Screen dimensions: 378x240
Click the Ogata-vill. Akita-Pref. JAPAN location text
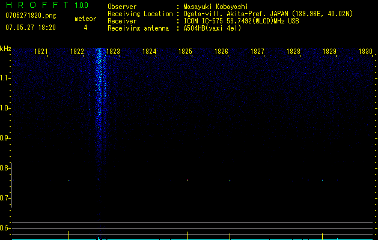(x=268, y=14)
